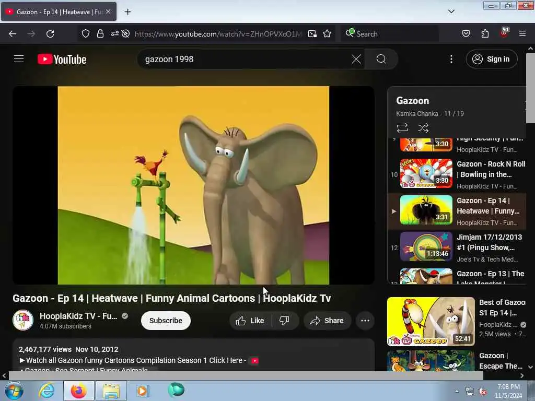Click the Firefox search bar field
The width and height of the screenshot is (535, 401).
(x=390, y=34)
